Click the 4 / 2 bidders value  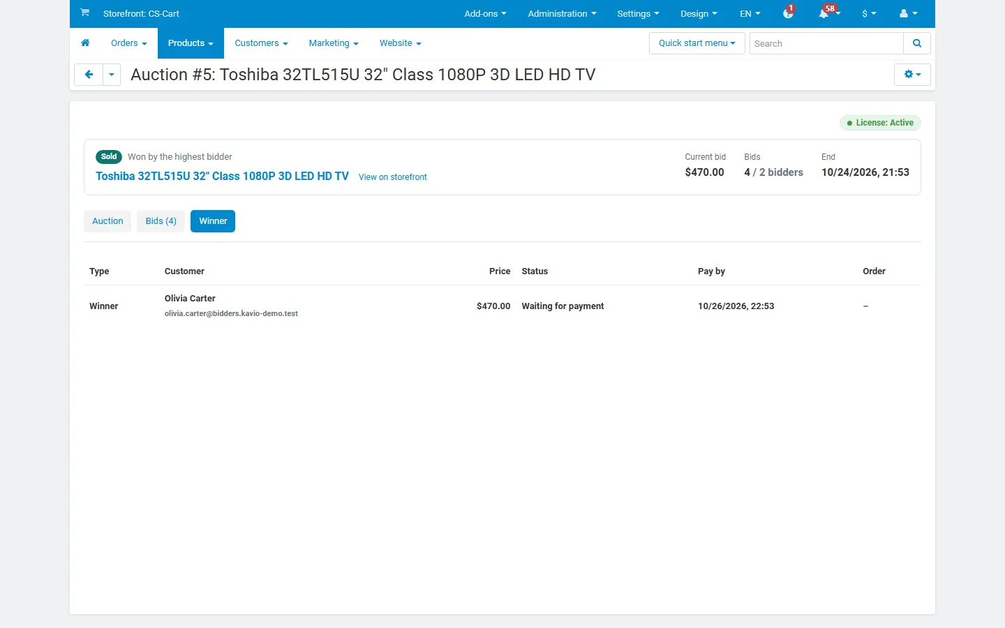773,172
